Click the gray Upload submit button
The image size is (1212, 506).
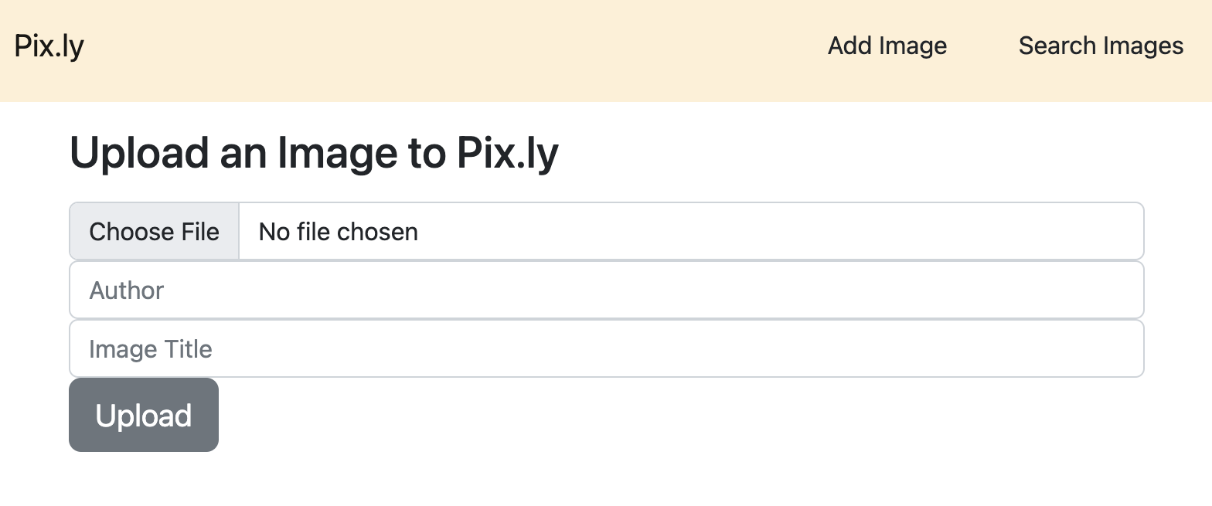point(143,415)
